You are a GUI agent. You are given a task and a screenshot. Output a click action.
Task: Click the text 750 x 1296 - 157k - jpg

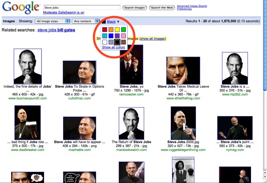click(131, 90)
